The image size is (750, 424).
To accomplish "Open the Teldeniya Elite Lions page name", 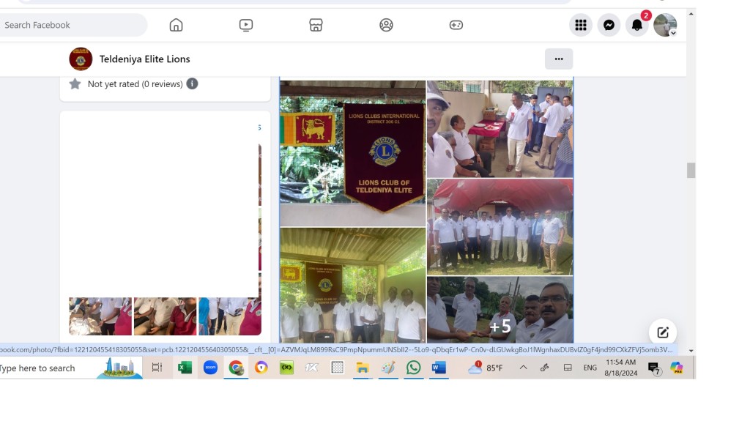I will (x=144, y=59).
